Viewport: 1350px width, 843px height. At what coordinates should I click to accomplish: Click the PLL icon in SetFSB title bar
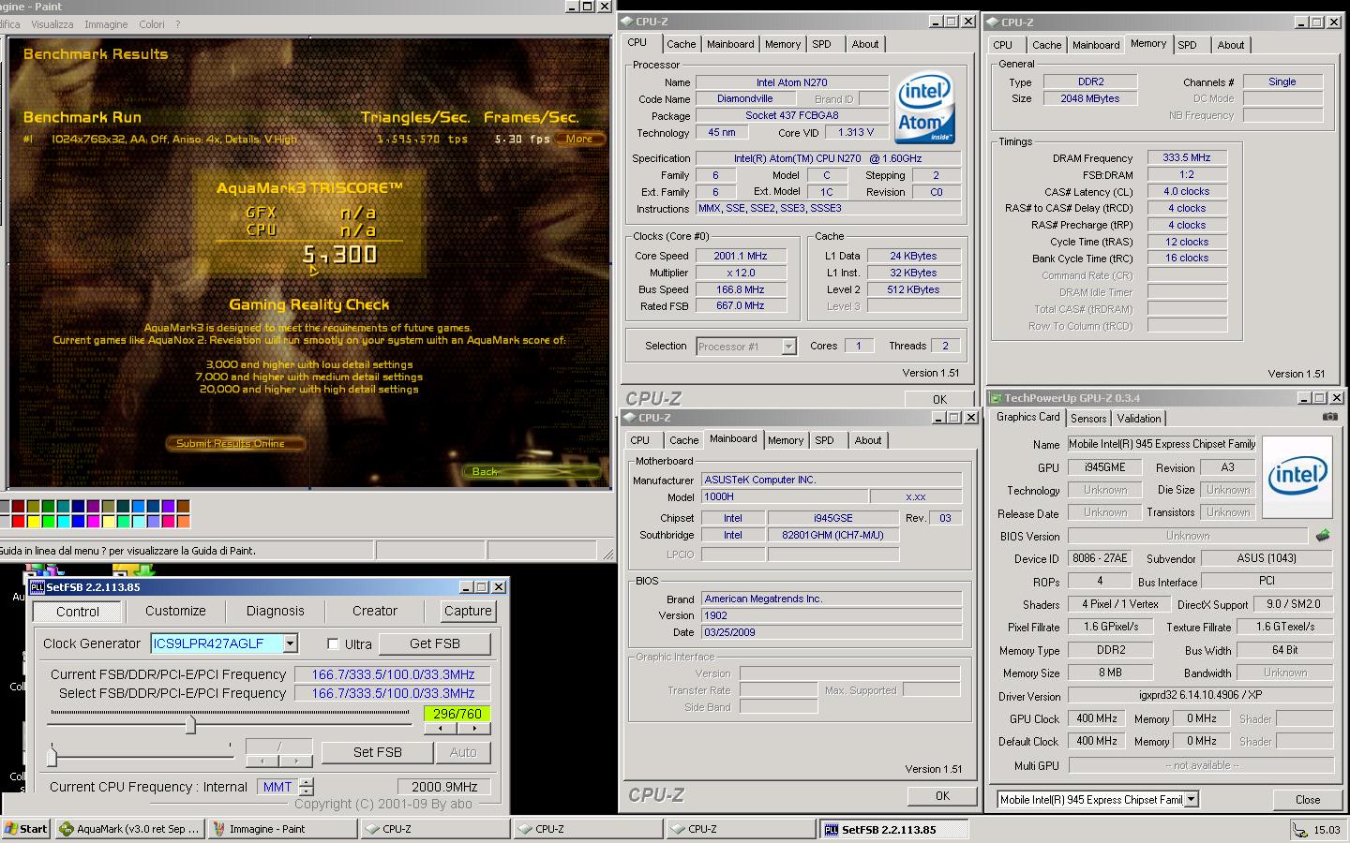tap(37, 587)
